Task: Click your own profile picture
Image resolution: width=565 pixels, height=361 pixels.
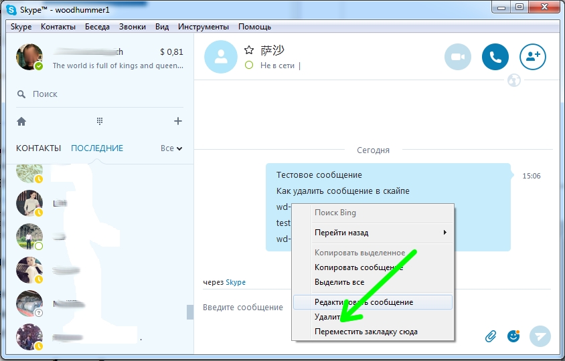Action: pyautogui.click(x=29, y=57)
